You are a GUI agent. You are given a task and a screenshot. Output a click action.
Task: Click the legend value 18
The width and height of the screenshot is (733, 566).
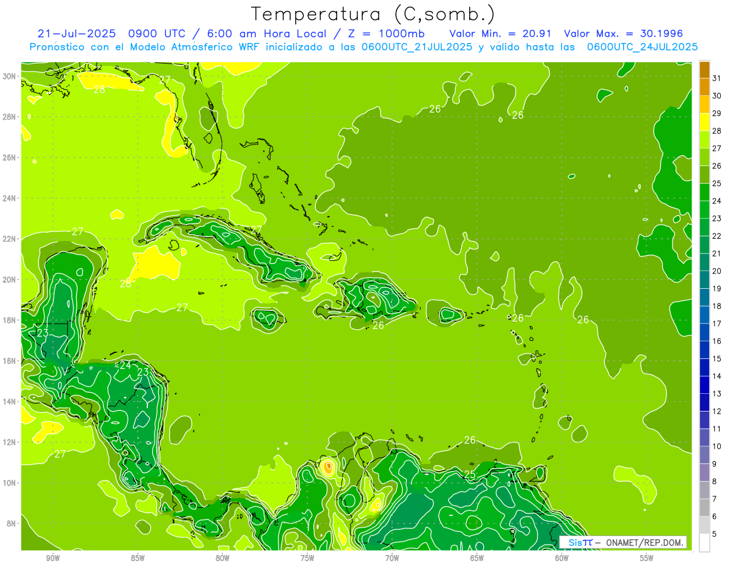(717, 306)
